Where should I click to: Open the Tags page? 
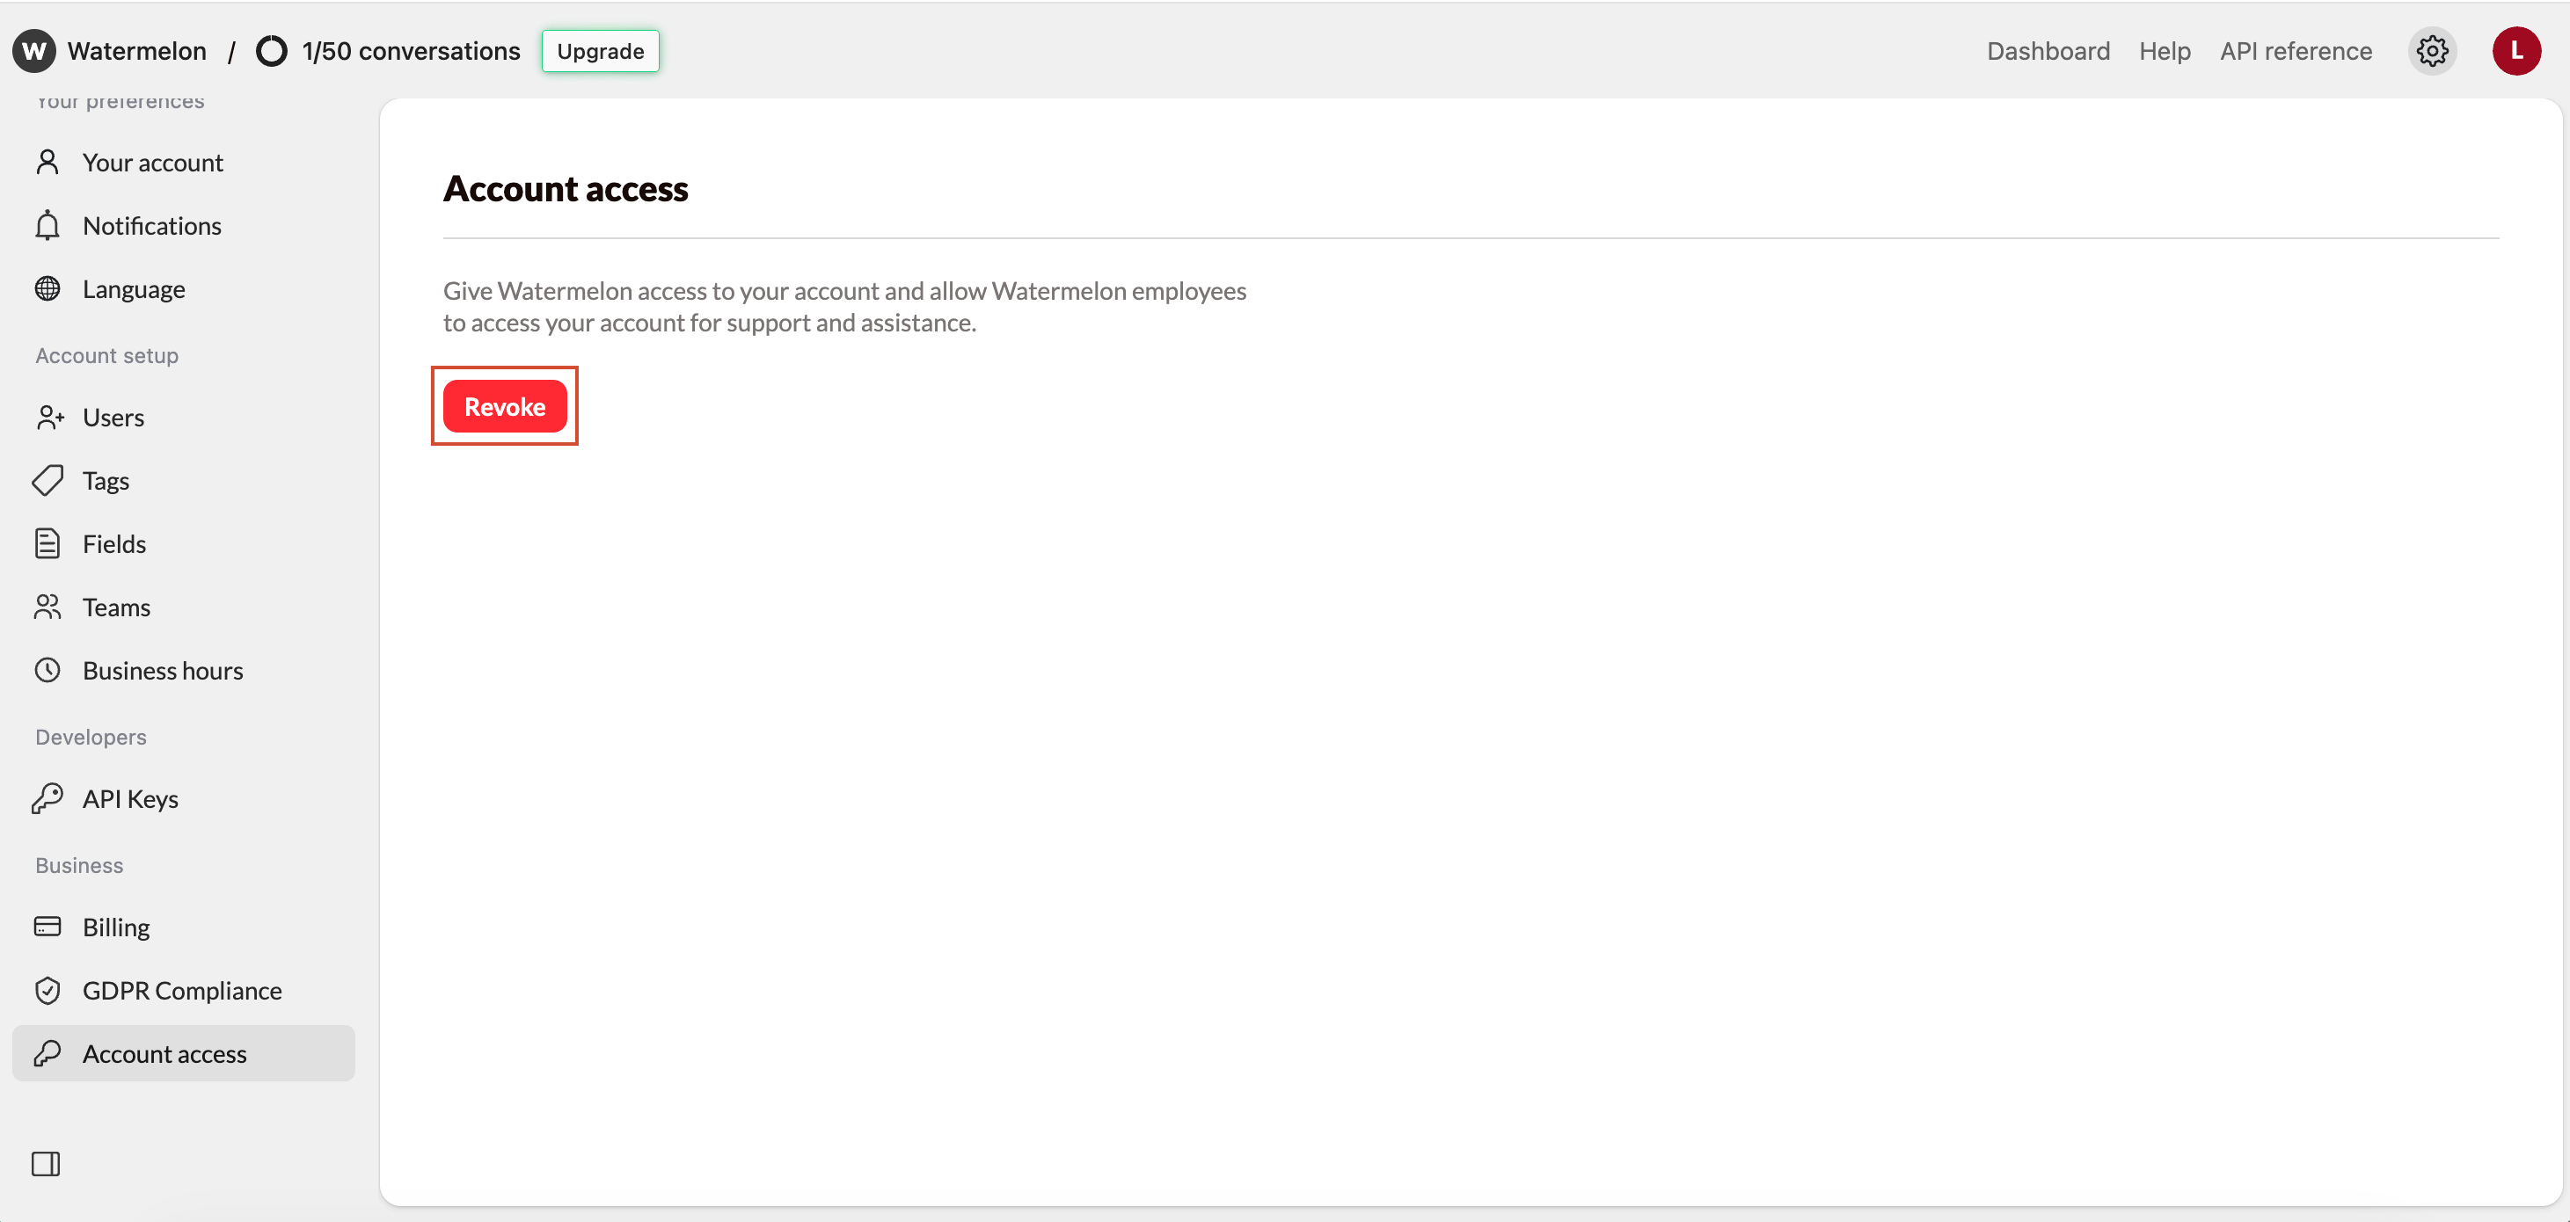click(x=184, y=481)
